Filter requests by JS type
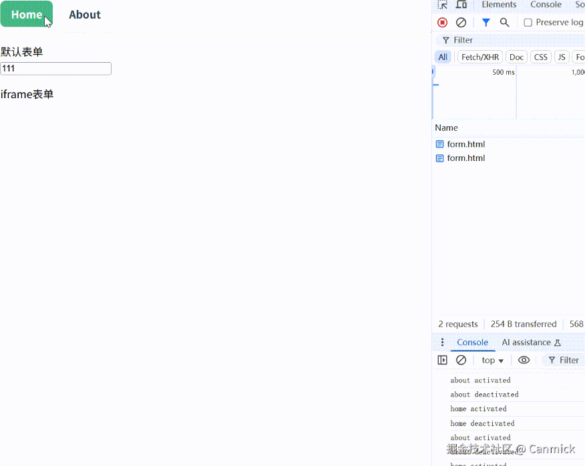585x466 pixels. click(x=562, y=57)
